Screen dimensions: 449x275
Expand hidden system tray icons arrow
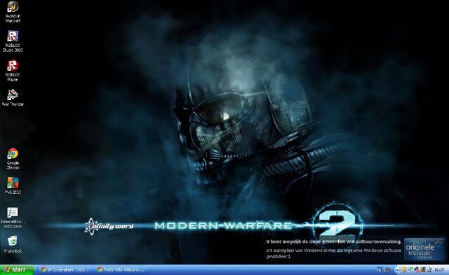click(398, 269)
